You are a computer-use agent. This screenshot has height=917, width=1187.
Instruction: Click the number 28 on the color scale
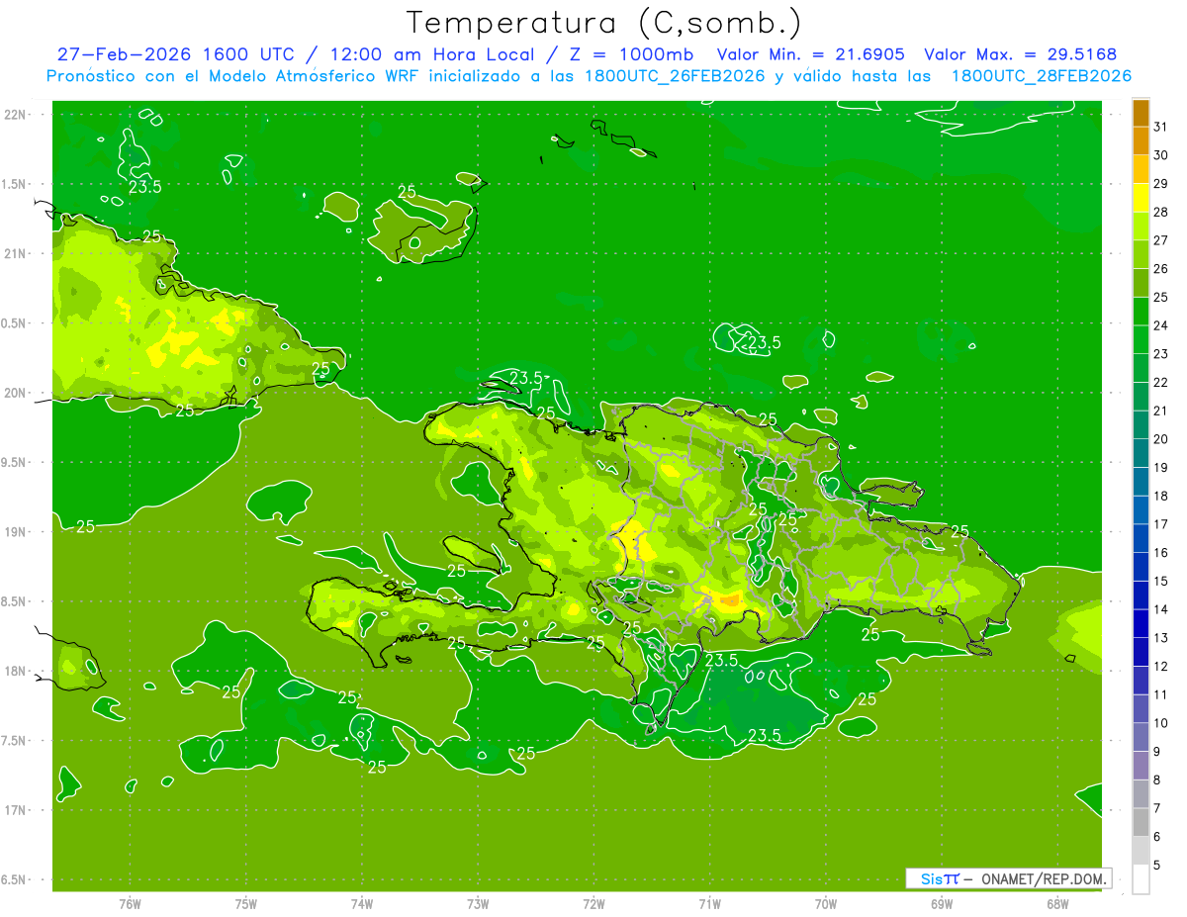[x=1161, y=212]
